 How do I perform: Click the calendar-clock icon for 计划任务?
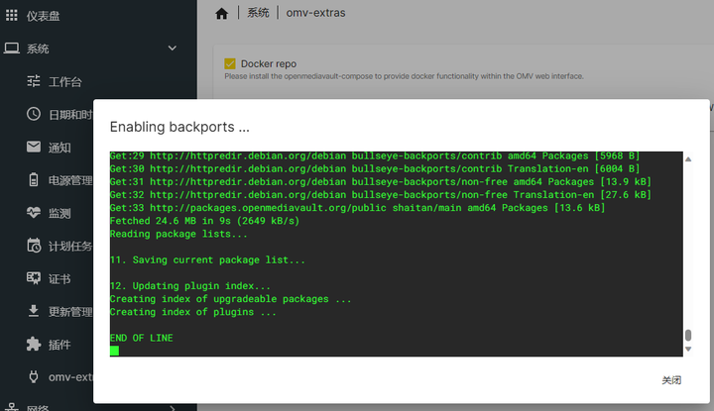click(x=34, y=246)
